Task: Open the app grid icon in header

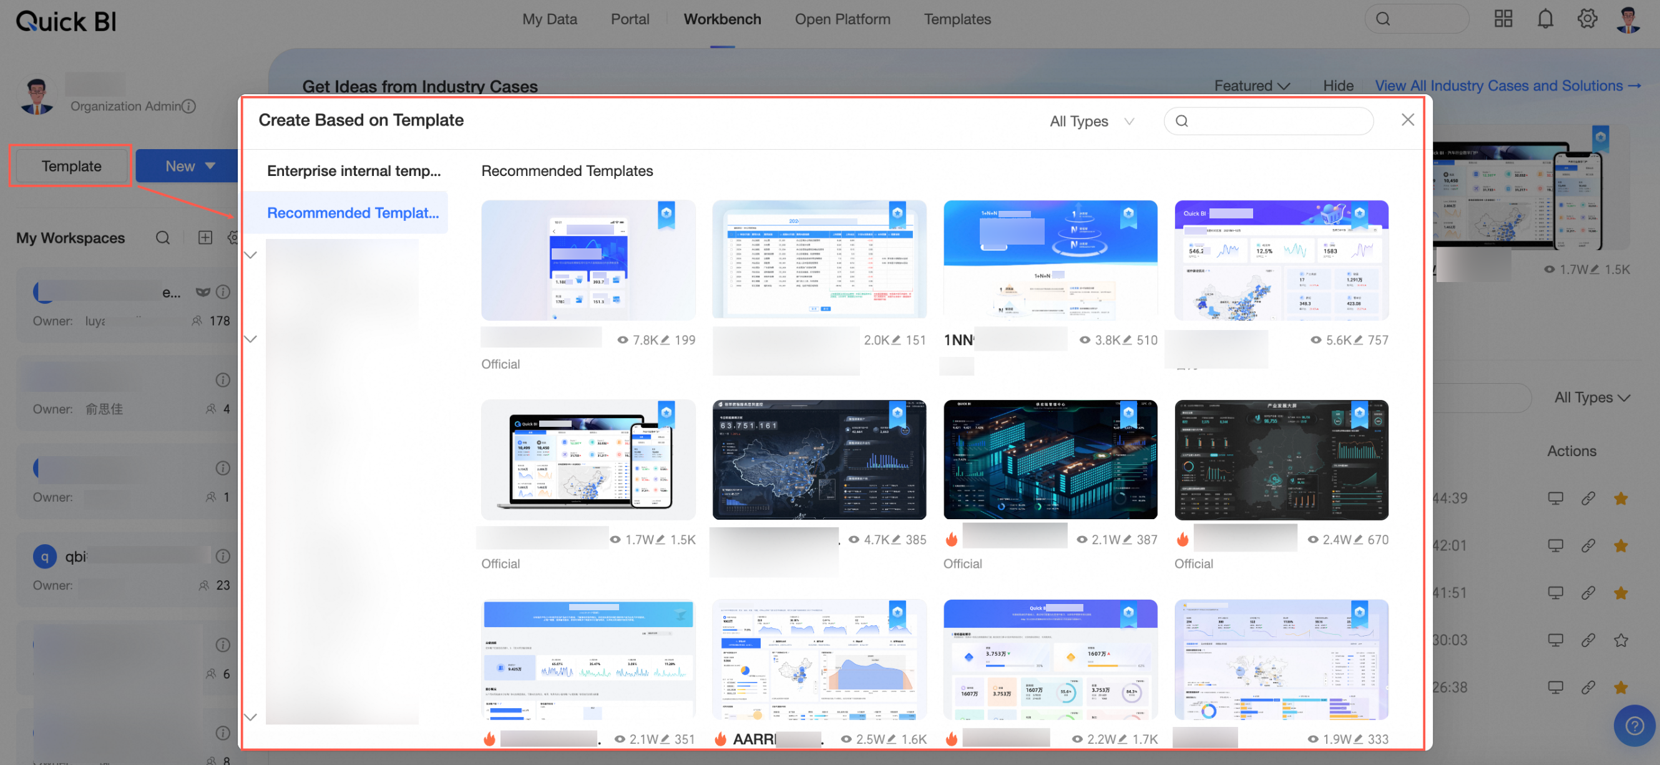Action: 1503,19
